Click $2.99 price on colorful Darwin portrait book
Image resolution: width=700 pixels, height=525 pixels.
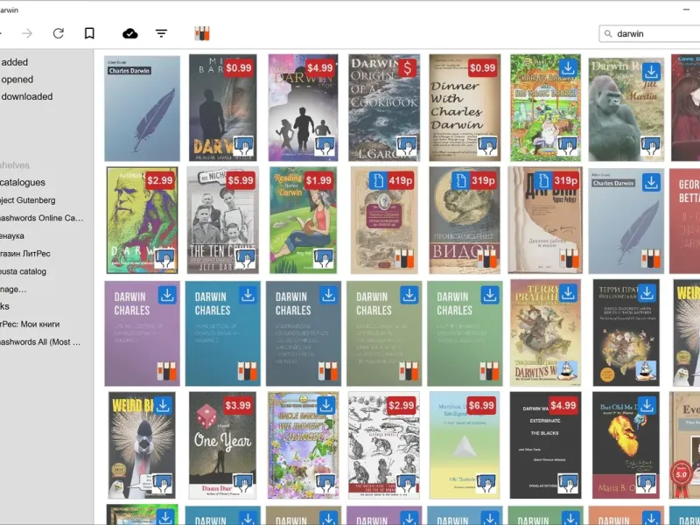click(x=159, y=180)
